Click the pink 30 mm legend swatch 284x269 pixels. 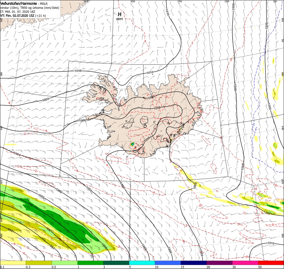tap(245, 263)
